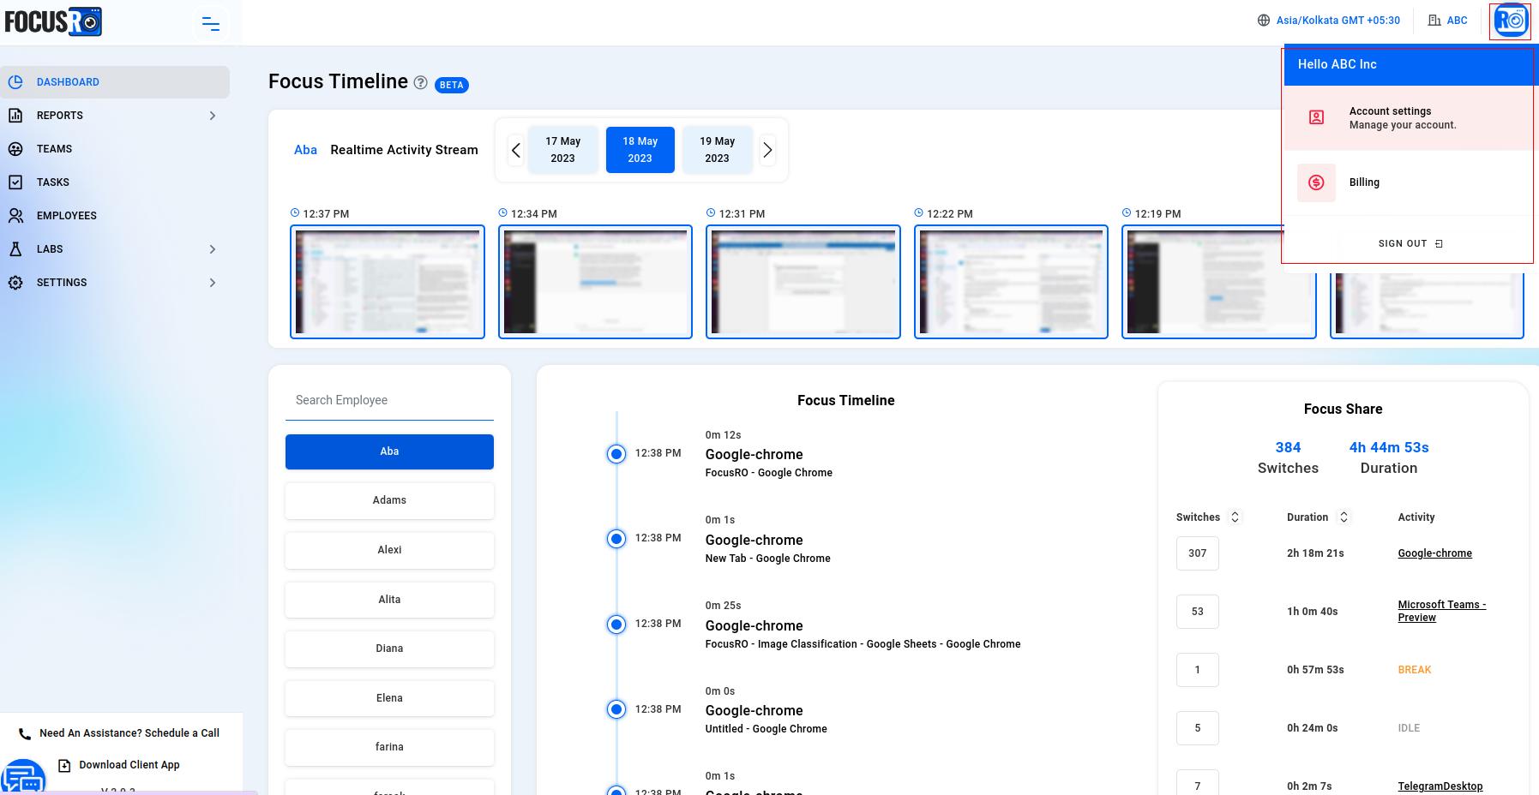Click the Tasks checkbox icon
The width and height of the screenshot is (1539, 795).
click(15, 182)
